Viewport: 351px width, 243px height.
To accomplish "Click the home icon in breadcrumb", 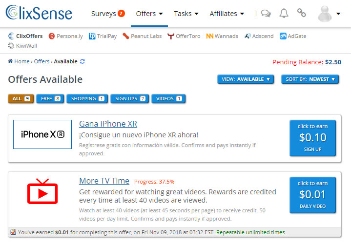I will (x=10, y=61).
